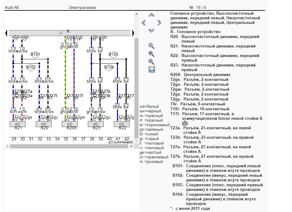Click the page number '№ 19 / 4'

point(197,7)
